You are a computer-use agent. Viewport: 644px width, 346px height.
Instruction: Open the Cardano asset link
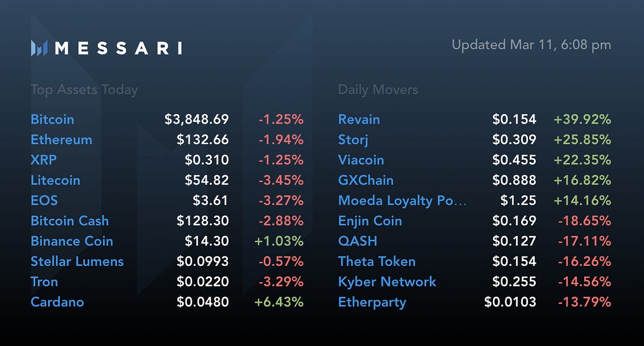click(57, 302)
